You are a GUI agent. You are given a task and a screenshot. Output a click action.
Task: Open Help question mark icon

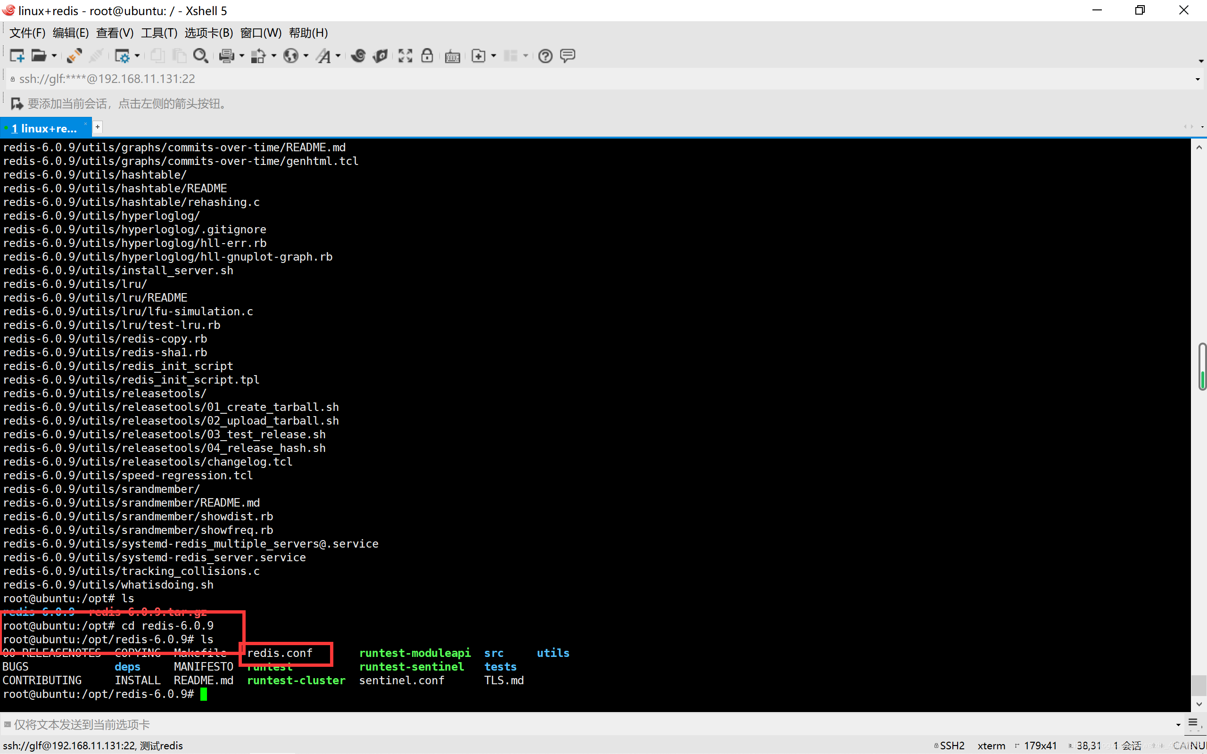[x=545, y=55]
